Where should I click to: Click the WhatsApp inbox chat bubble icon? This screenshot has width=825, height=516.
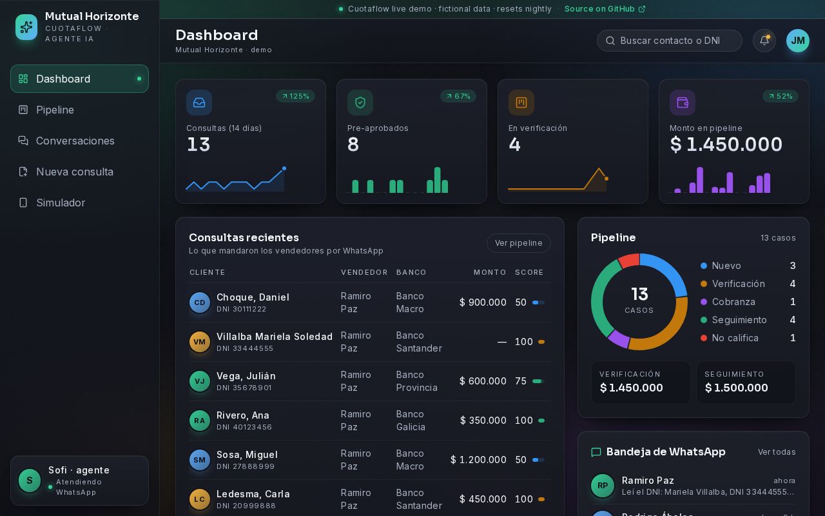coord(596,452)
